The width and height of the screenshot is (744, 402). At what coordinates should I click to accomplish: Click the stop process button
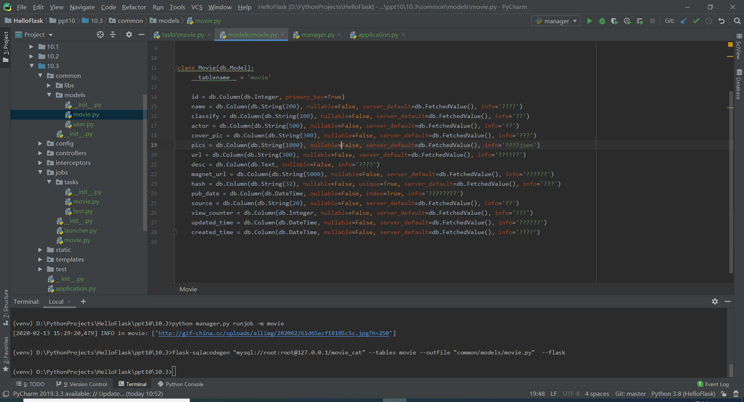click(653, 21)
